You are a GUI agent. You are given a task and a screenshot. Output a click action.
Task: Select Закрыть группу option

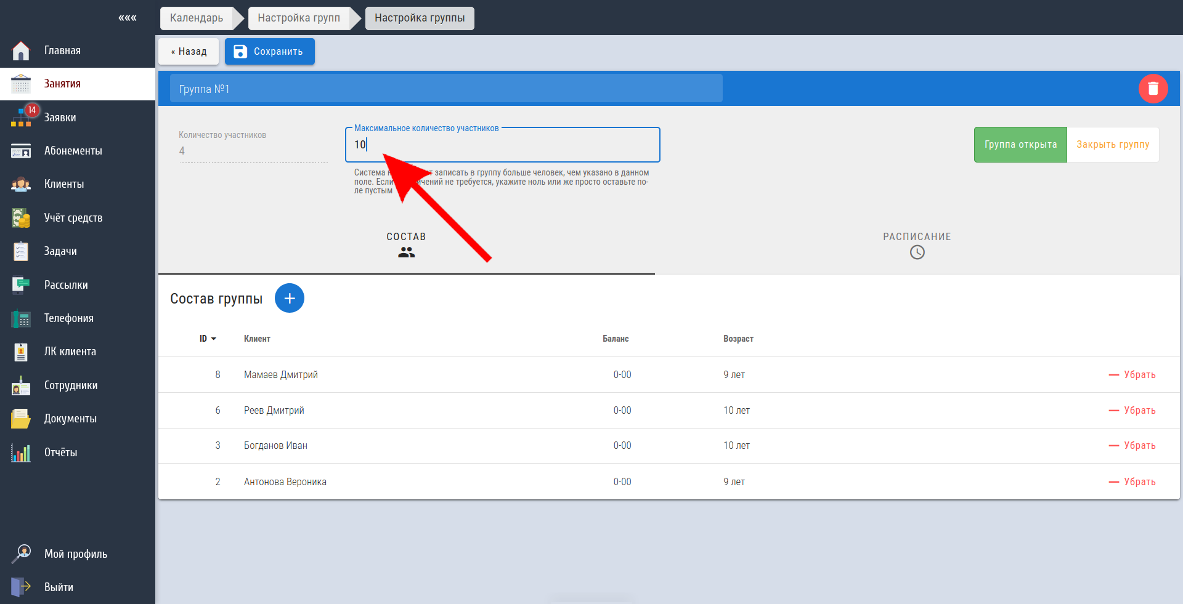click(x=1113, y=145)
